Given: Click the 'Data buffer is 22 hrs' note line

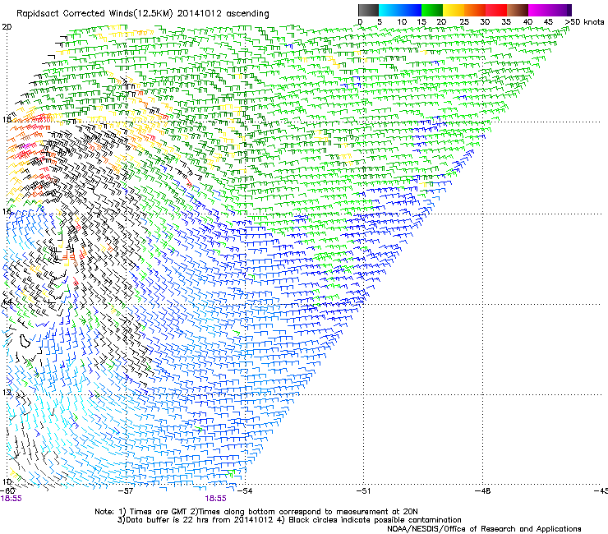Looking at the screenshot, I should (289, 520).
